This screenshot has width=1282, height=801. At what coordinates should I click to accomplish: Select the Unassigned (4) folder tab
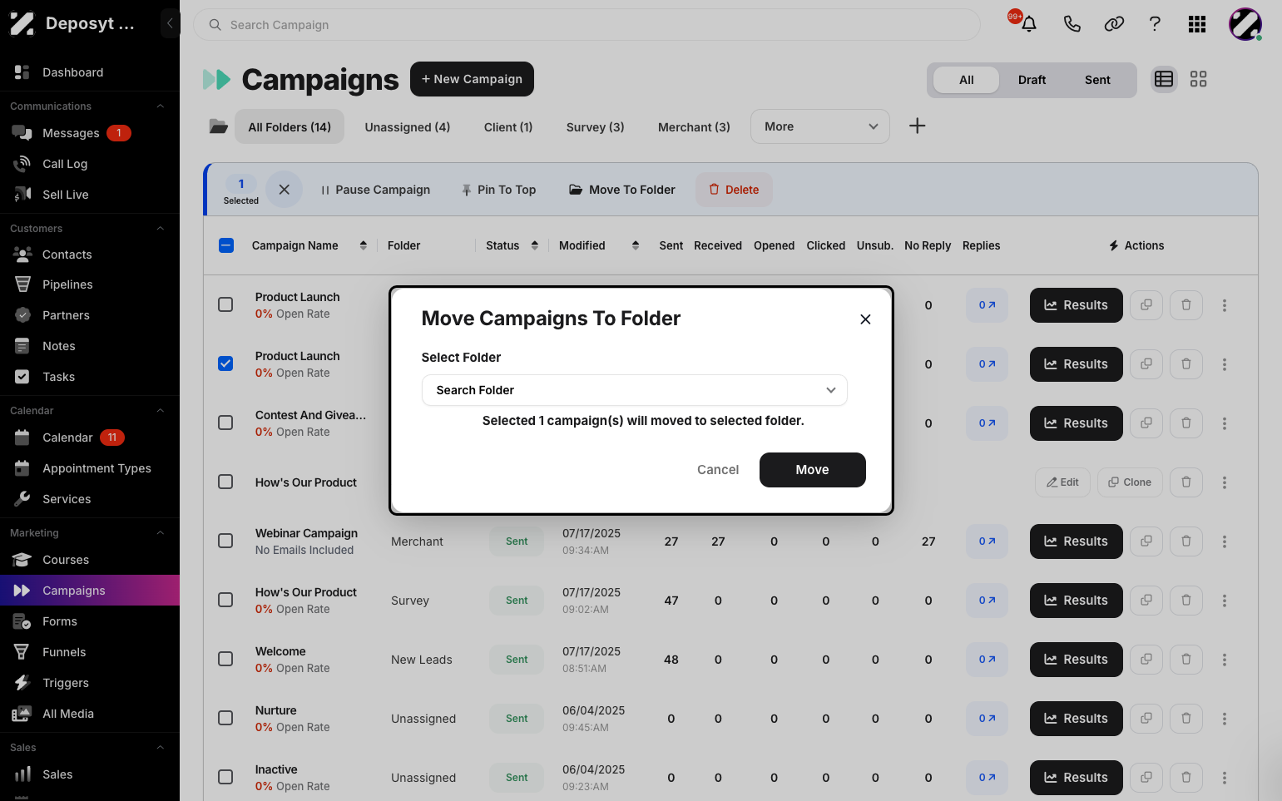pyautogui.click(x=408, y=127)
